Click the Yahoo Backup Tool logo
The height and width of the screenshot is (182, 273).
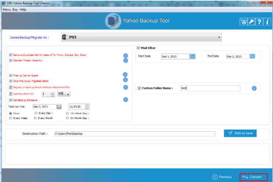tap(113, 21)
